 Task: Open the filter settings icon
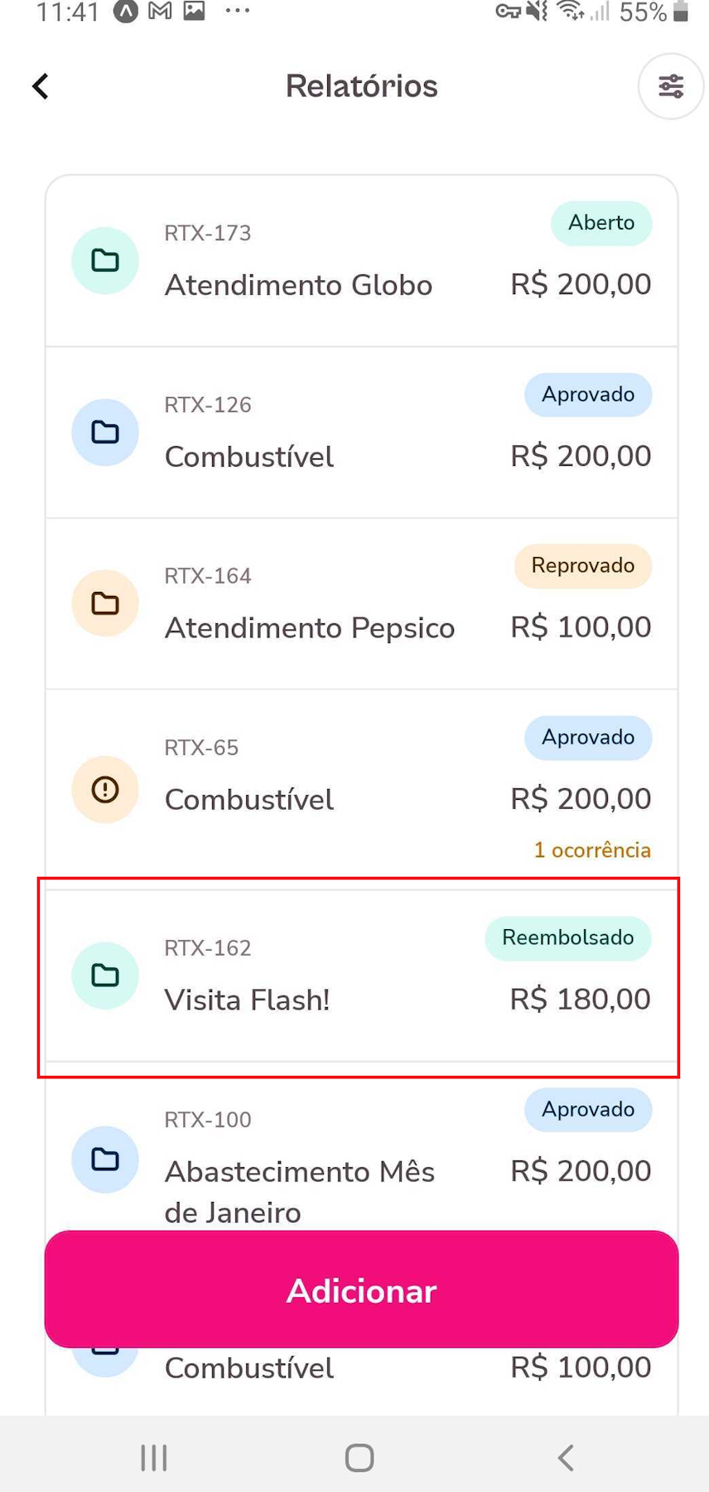pos(670,86)
